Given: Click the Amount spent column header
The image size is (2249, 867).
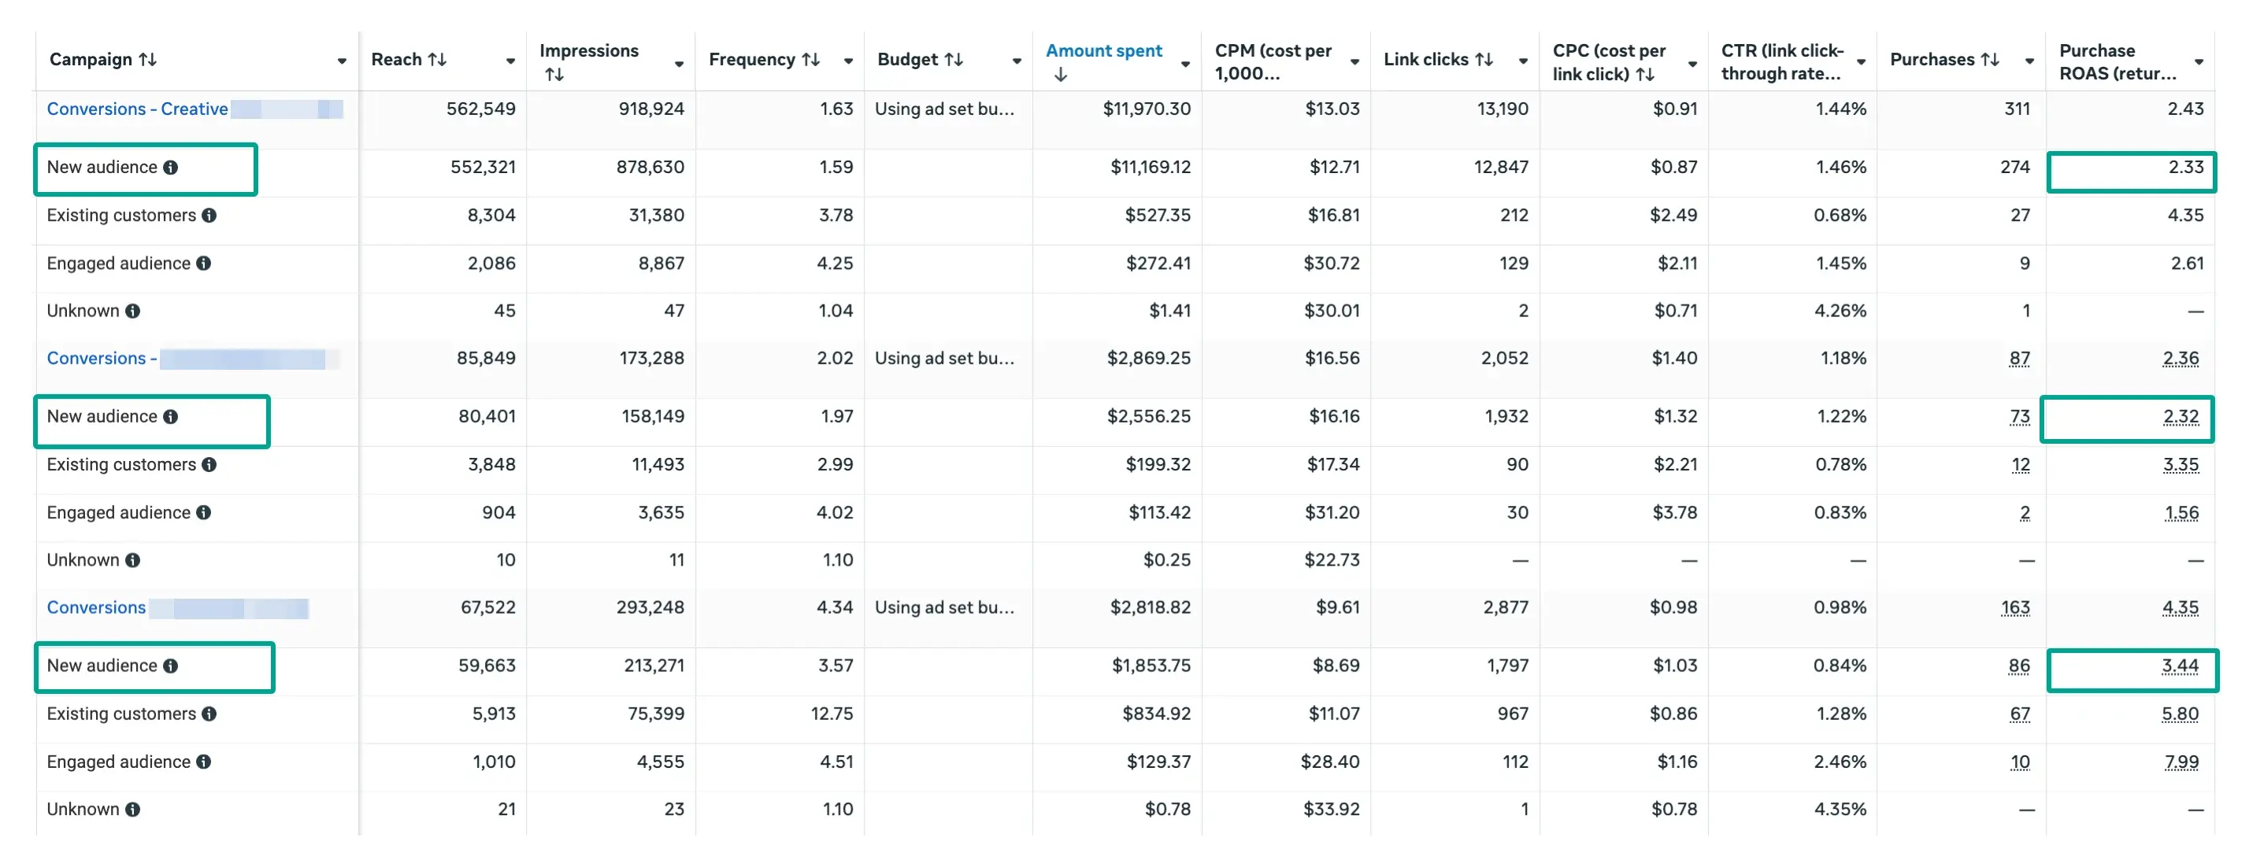Looking at the screenshot, I should tap(1102, 50).
